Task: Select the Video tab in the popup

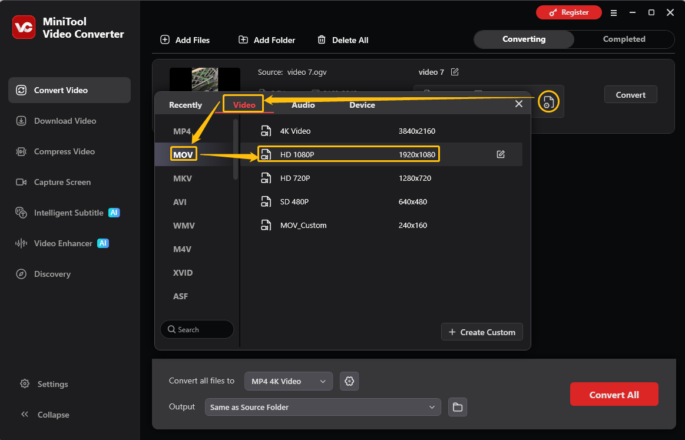Action: (244, 104)
